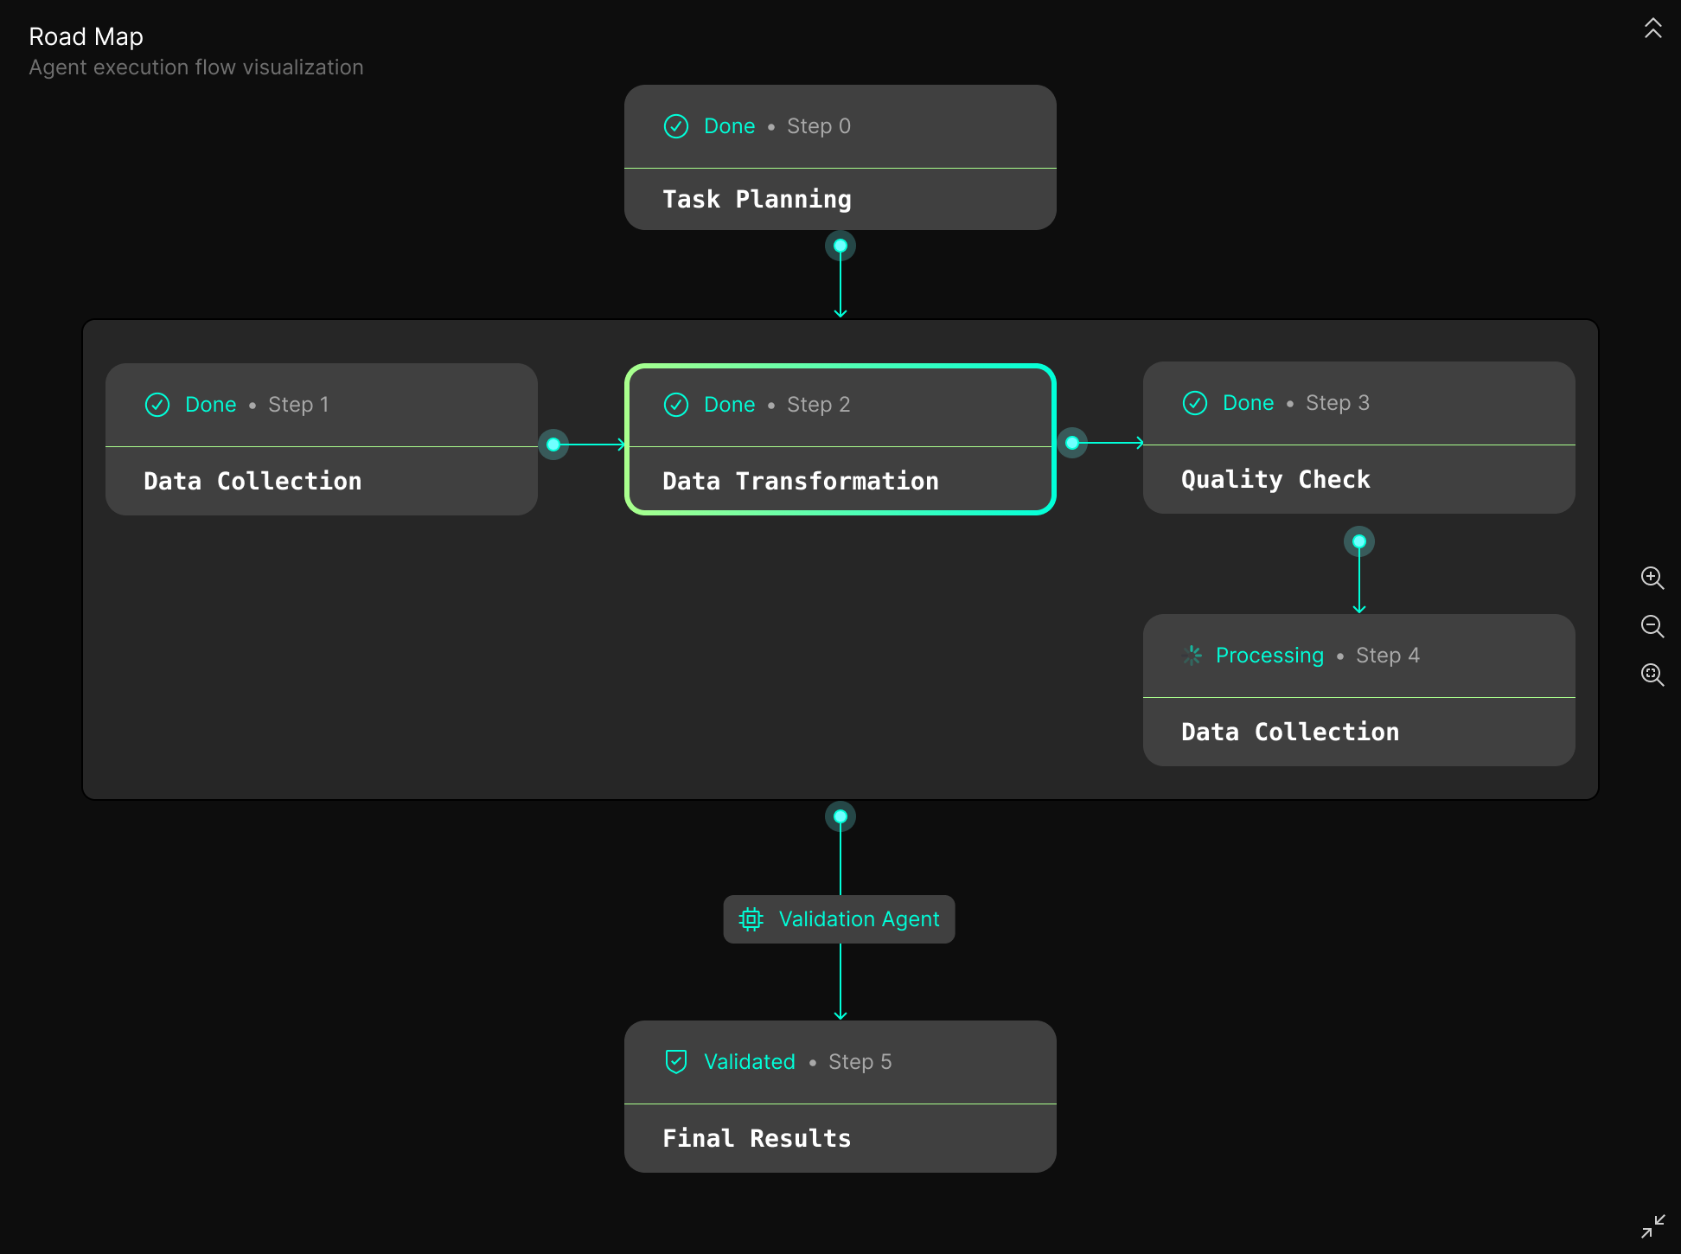Collapse the roadmap with the double chevron
The width and height of the screenshot is (1681, 1254).
point(1653,29)
